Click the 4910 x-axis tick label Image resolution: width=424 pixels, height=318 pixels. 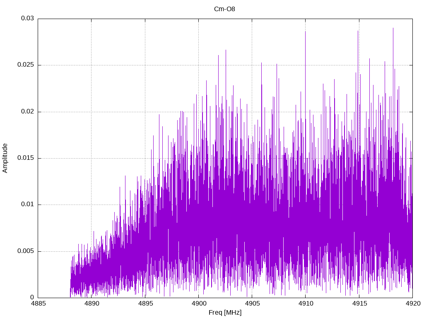click(306, 304)
